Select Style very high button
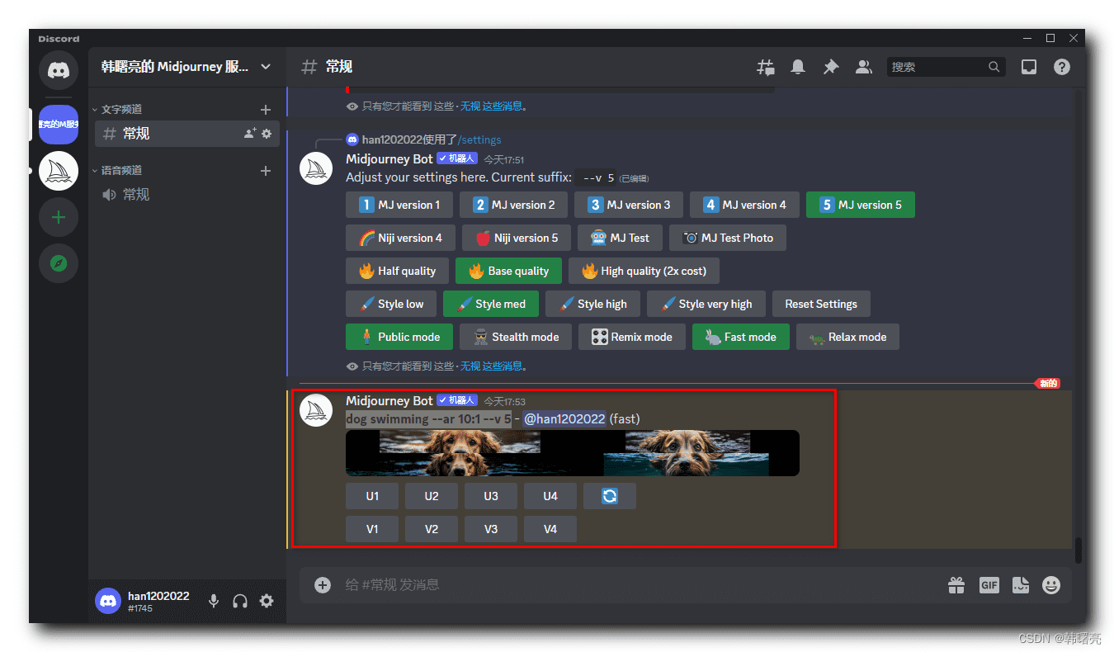 (706, 304)
